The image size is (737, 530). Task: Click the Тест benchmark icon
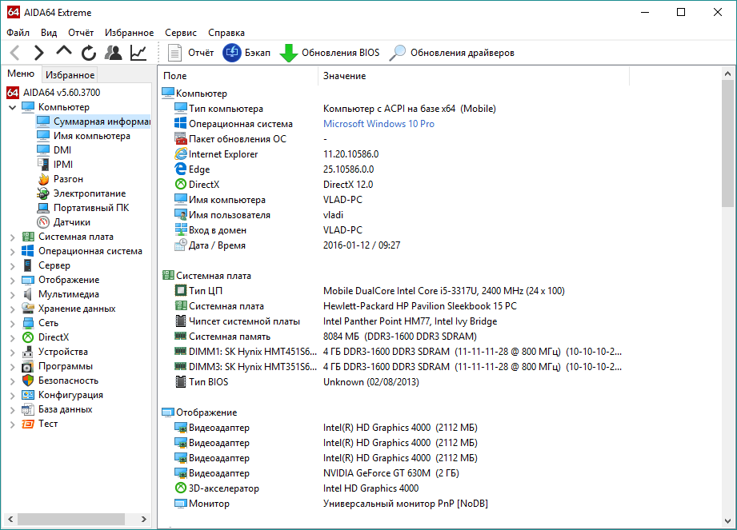click(28, 424)
